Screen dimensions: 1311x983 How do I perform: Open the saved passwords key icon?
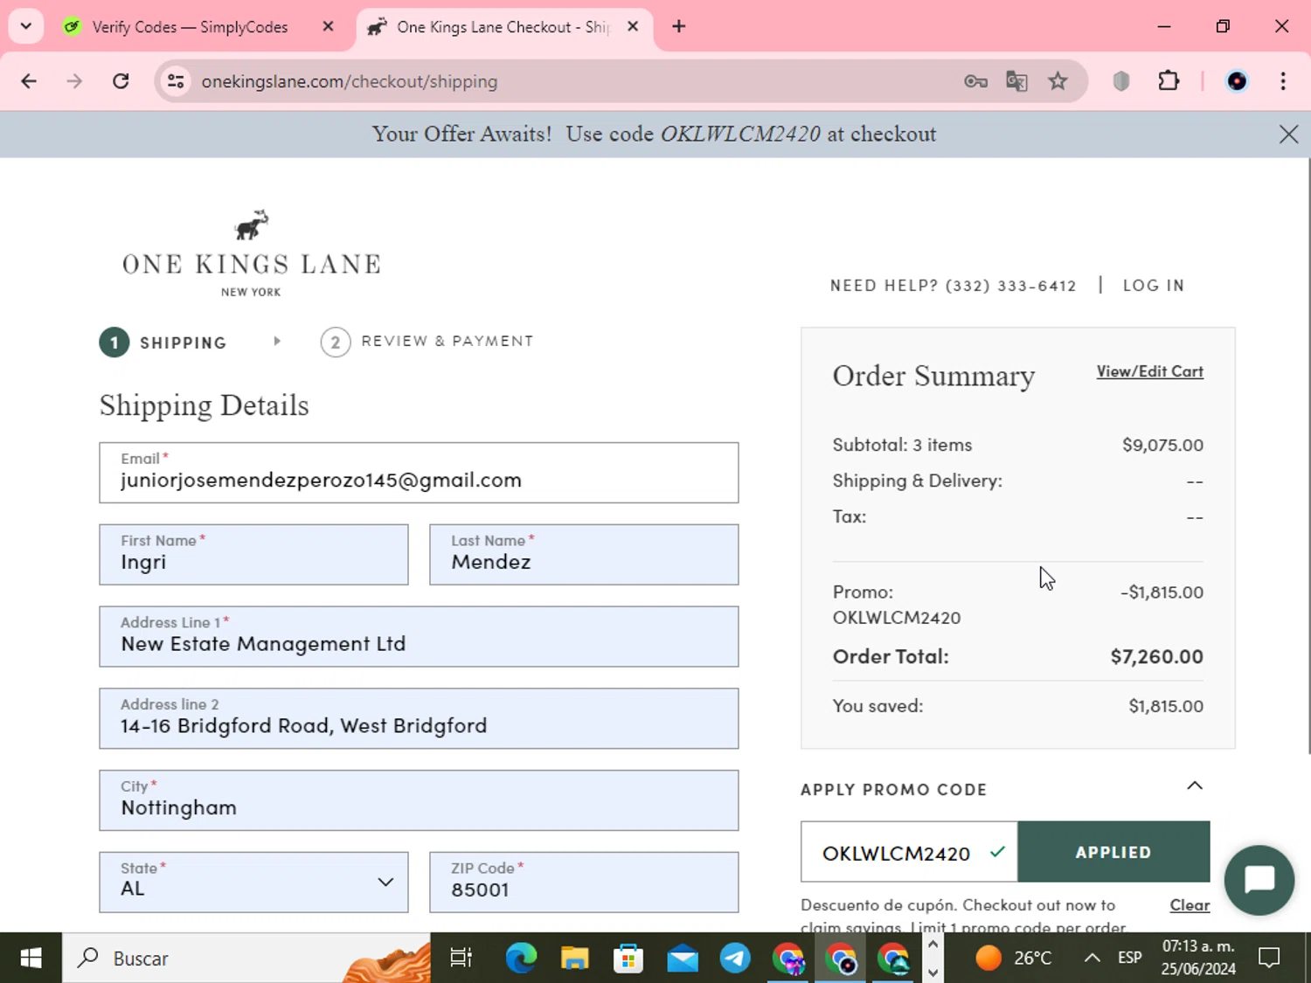click(975, 81)
